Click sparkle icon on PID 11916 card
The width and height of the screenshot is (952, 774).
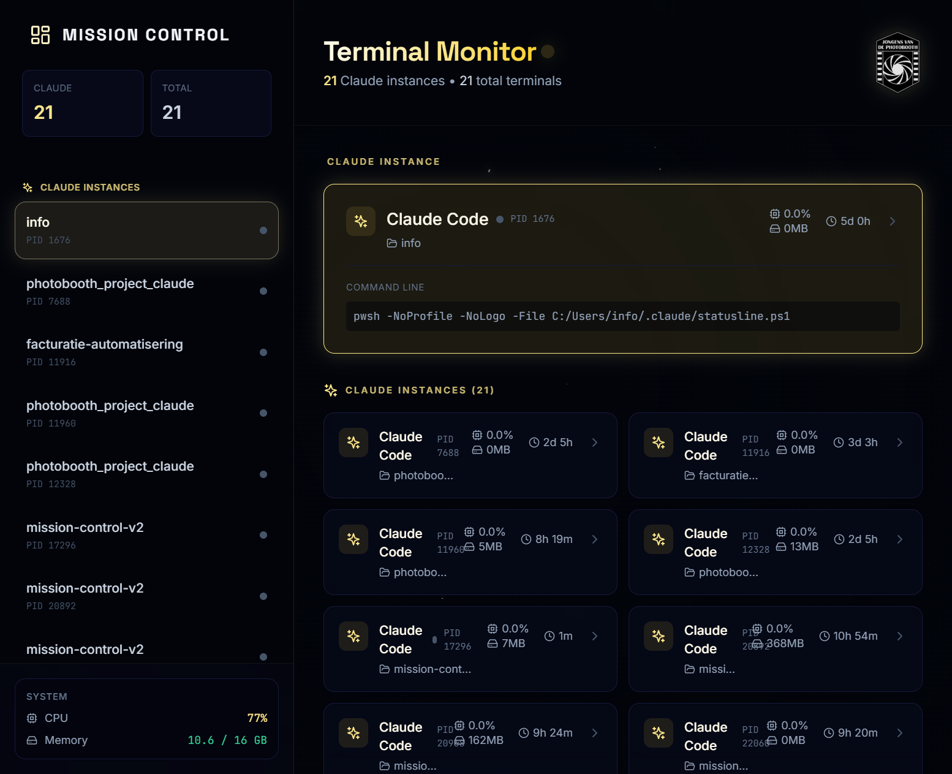pos(659,442)
